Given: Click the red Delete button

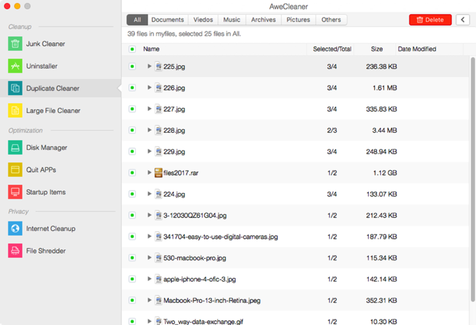Looking at the screenshot, I should click(x=430, y=20).
